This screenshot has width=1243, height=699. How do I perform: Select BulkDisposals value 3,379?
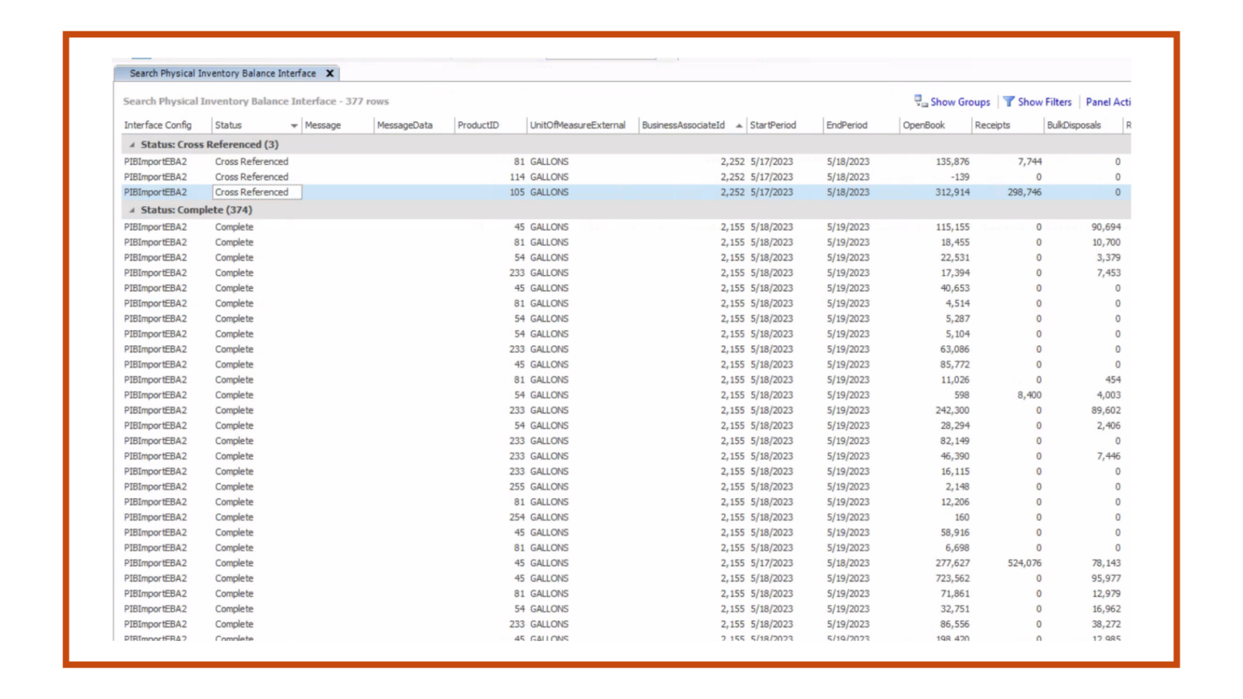[x=1109, y=258]
